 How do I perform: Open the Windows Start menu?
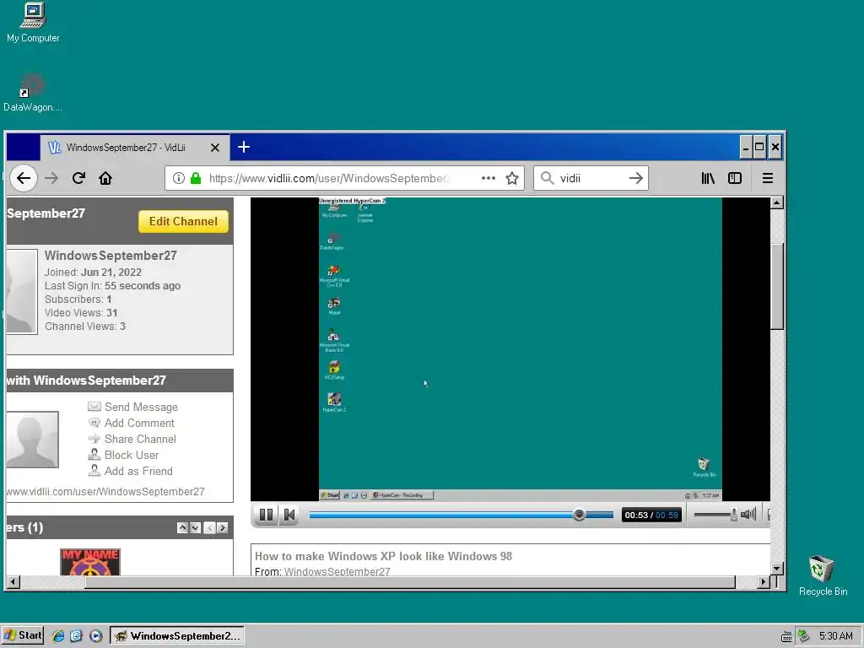pyautogui.click(x=23, y=635)
